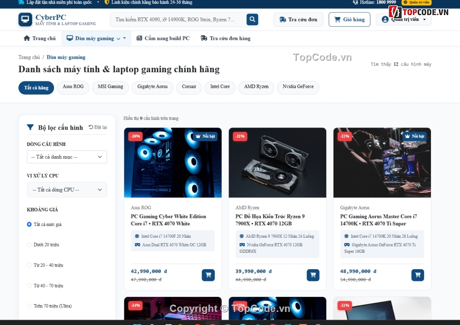Image resolution: width=460 pixels, height=325 pixels.
Task: Click Nổi bật badge on Gigabyte Aorus card
Action: tap(414, 136)
